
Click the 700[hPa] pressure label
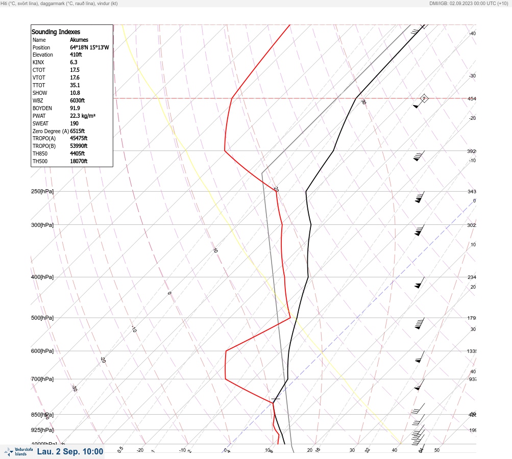pyautogui.click(x=42, y=379)
